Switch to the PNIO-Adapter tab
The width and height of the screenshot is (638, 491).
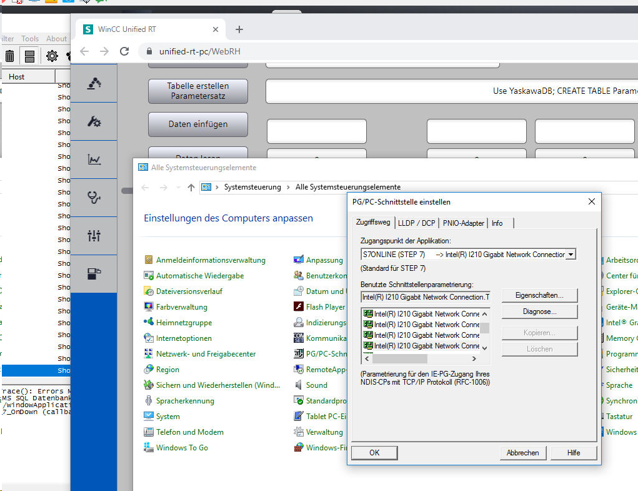click(x=464, y=223)
